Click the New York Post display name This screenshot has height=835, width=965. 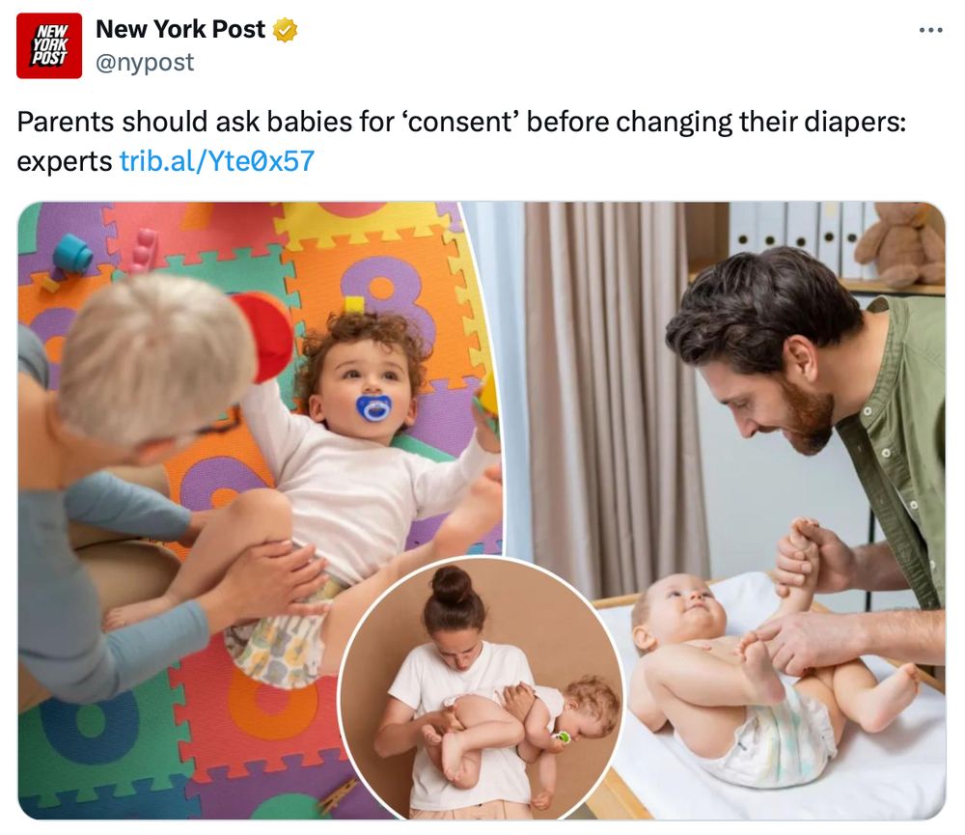(x=181, y=29)
